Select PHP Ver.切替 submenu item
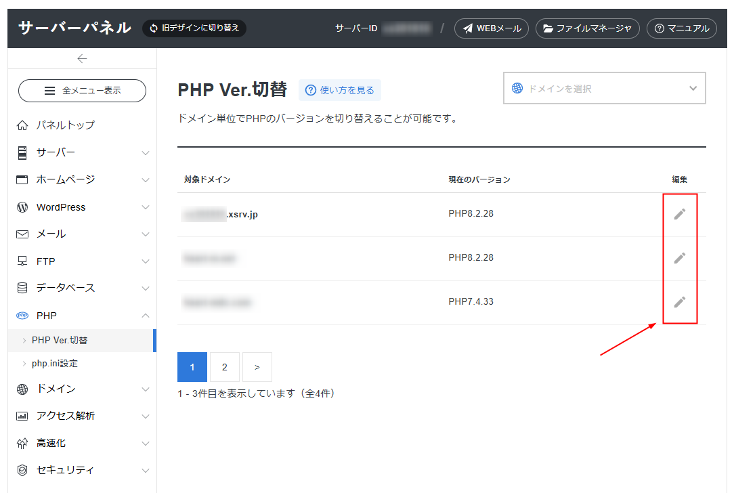734x493 pixels. tap(82, 341)
